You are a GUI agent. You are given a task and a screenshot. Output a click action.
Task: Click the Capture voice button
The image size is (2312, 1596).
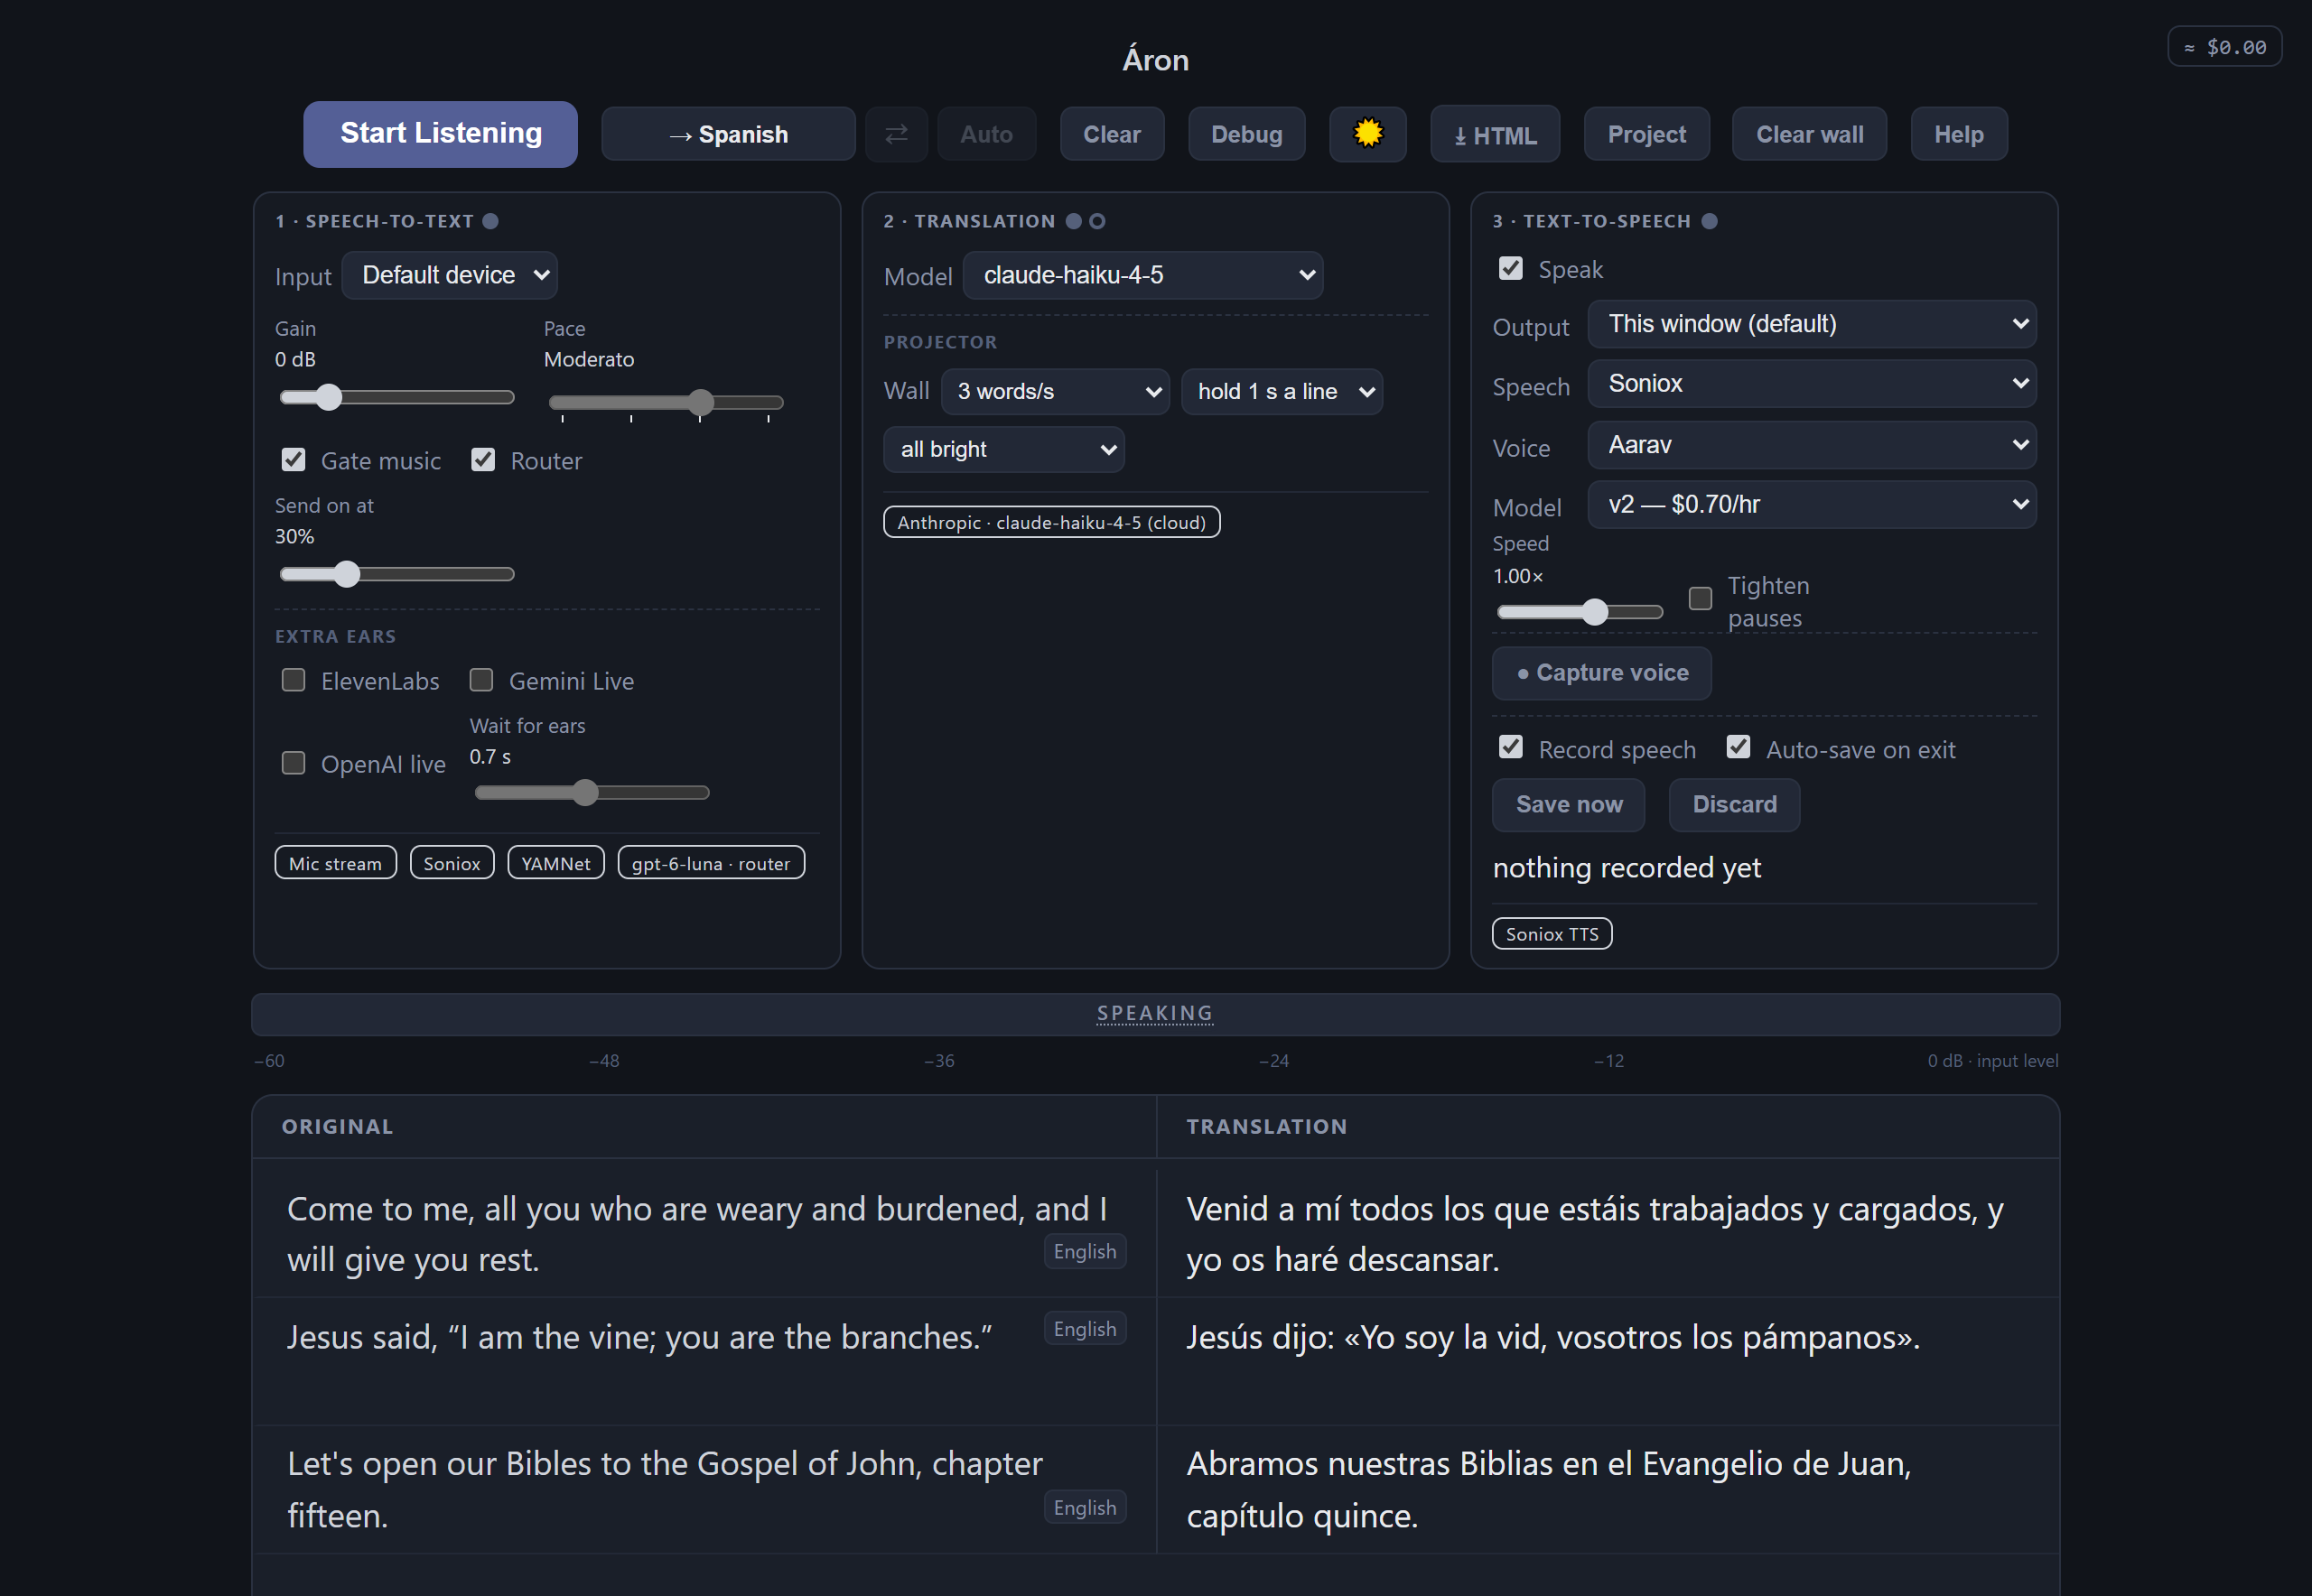point(1602,673)
